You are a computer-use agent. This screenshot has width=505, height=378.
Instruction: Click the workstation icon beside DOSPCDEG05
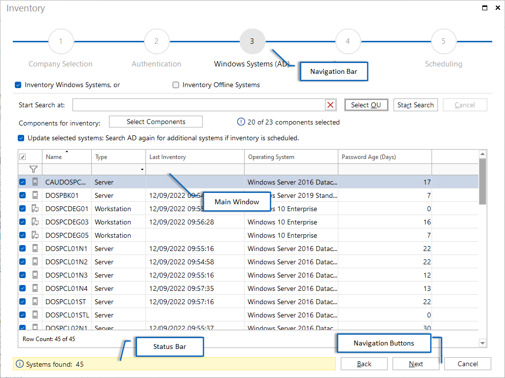pos(35,235)
